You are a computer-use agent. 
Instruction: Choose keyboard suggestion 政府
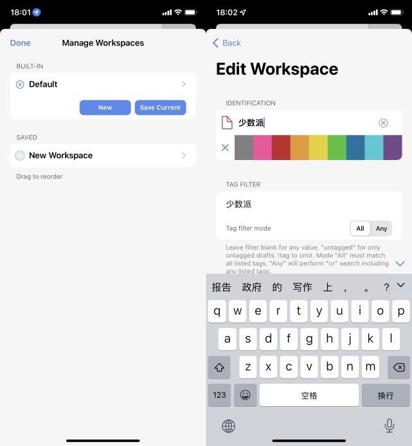click(x=251, y=287)
